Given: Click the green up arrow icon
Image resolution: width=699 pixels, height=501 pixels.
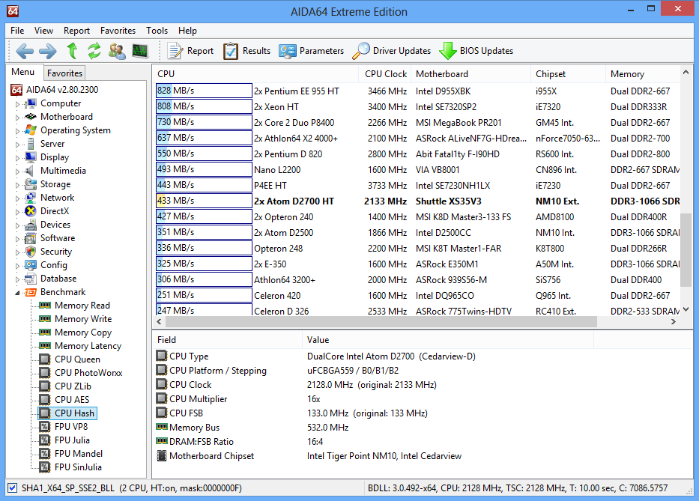Looking at the screenshot, I should [72, 51].
